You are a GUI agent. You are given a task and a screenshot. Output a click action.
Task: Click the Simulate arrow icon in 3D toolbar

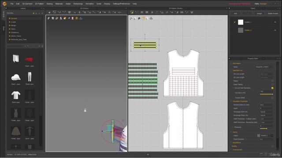coord(49,12)
